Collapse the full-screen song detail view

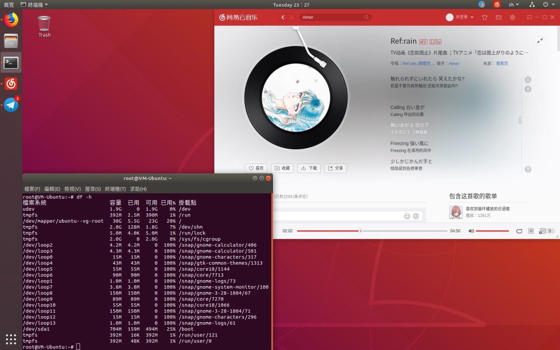tap(540, 41)
